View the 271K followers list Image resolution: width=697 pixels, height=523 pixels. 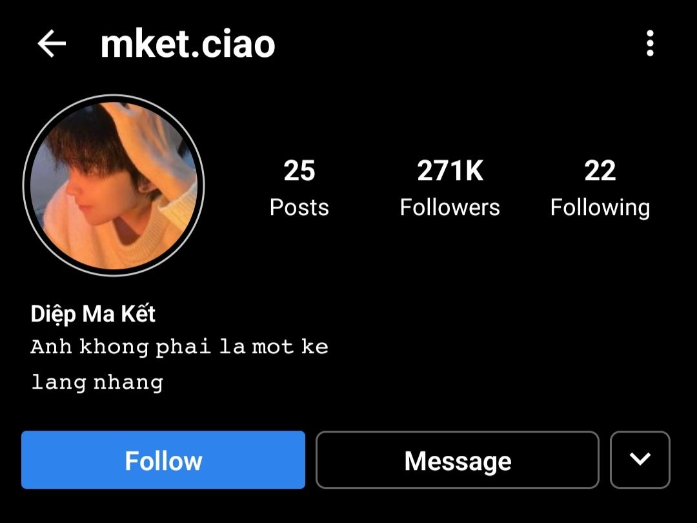450,188
